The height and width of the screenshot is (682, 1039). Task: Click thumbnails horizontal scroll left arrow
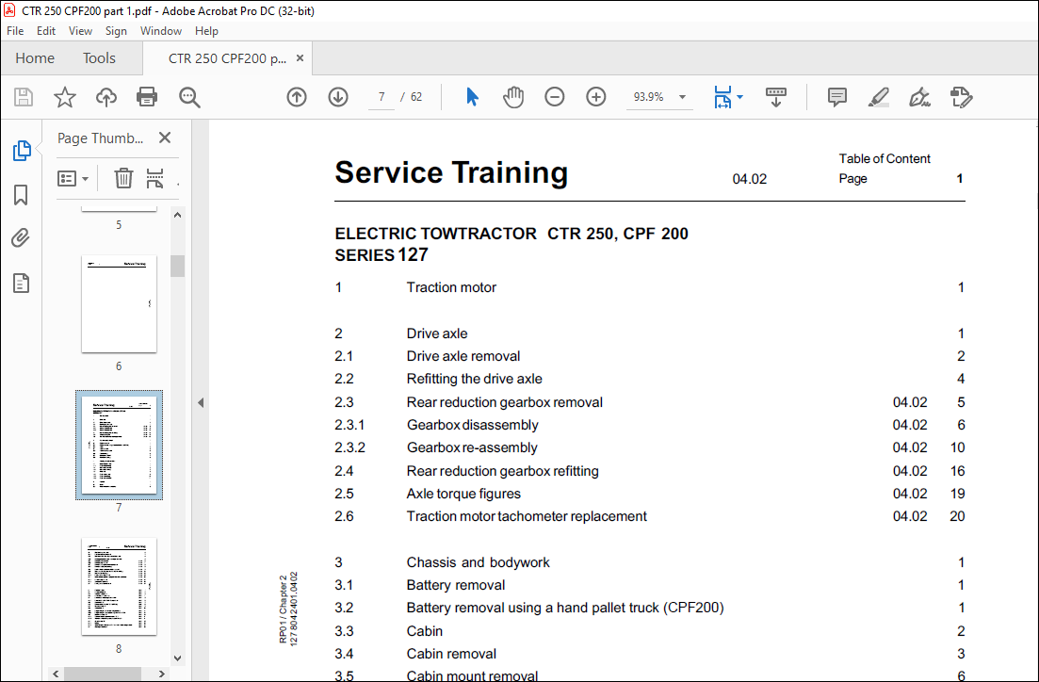pyautogui.click(x=56, y=674)
